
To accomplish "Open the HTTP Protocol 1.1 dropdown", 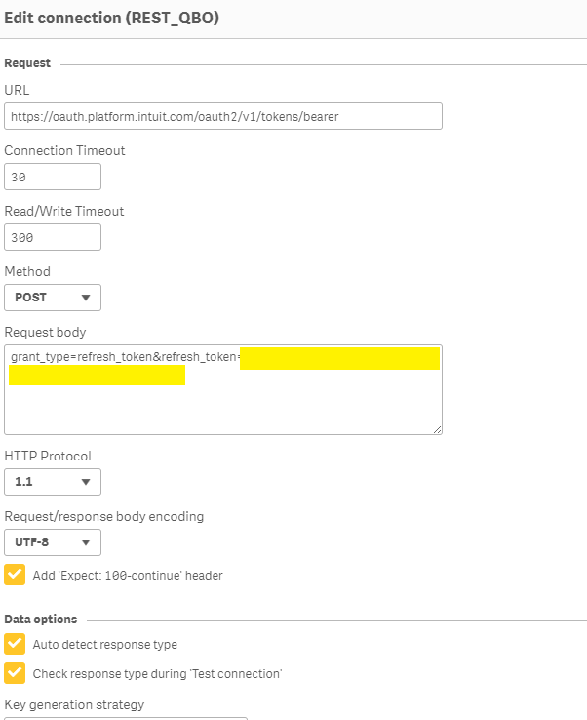I will (53, 481).
